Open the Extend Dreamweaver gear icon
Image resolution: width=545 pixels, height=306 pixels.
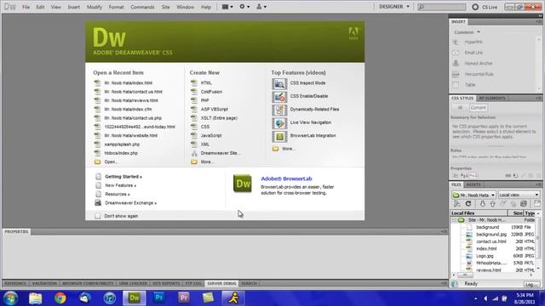click(x=244, y=7)
